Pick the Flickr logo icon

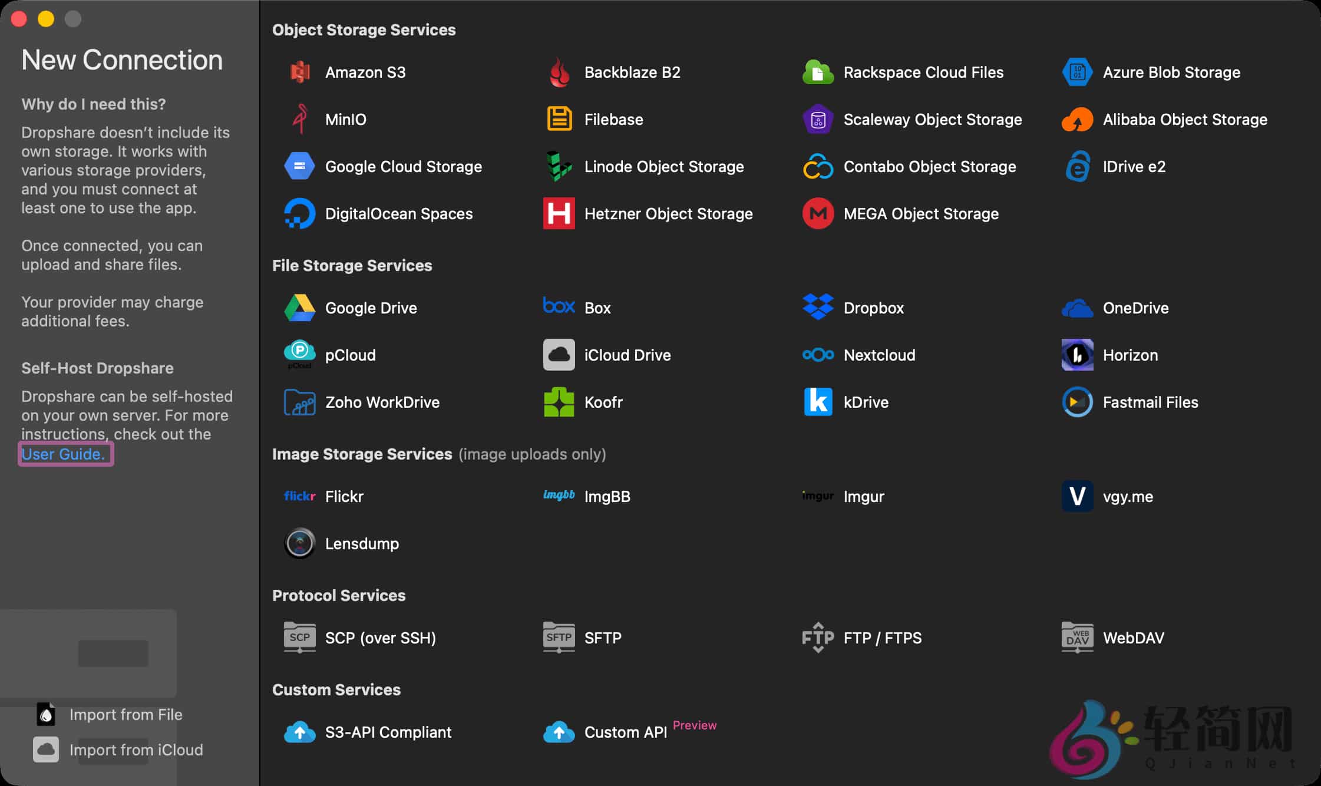300,497
